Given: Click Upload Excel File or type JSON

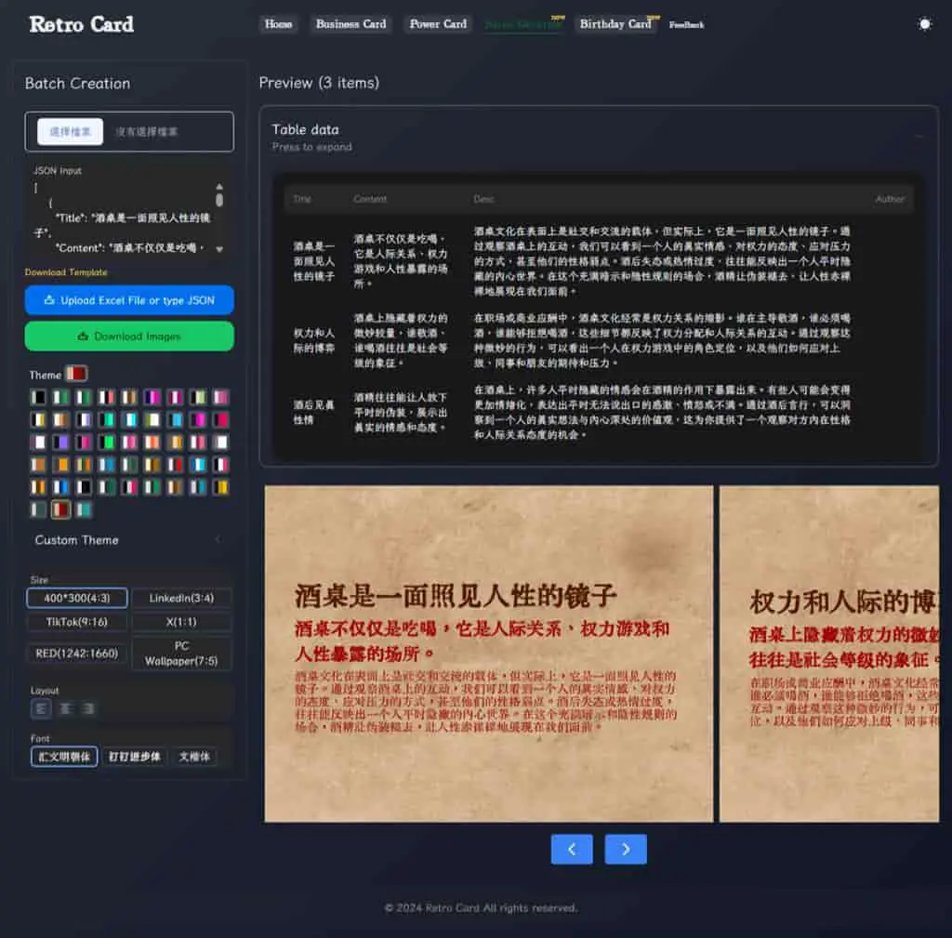Looking at the screenshot, I should (x=129, y=300).
